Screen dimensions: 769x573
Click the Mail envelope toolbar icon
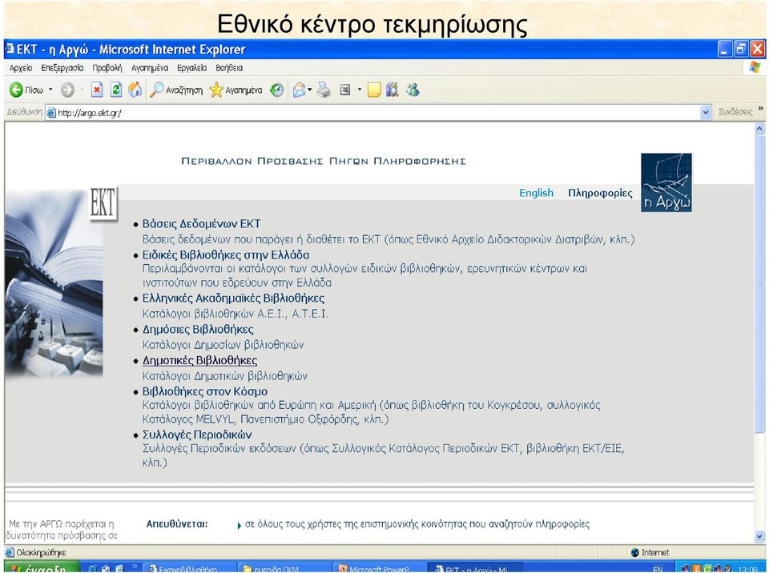click(299, 90)
